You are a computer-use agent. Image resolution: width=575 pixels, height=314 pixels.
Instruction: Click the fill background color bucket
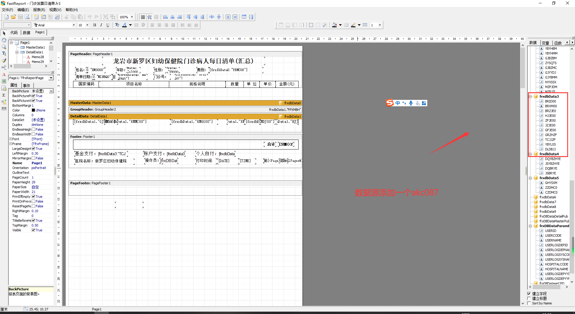[x=335, y=25]
